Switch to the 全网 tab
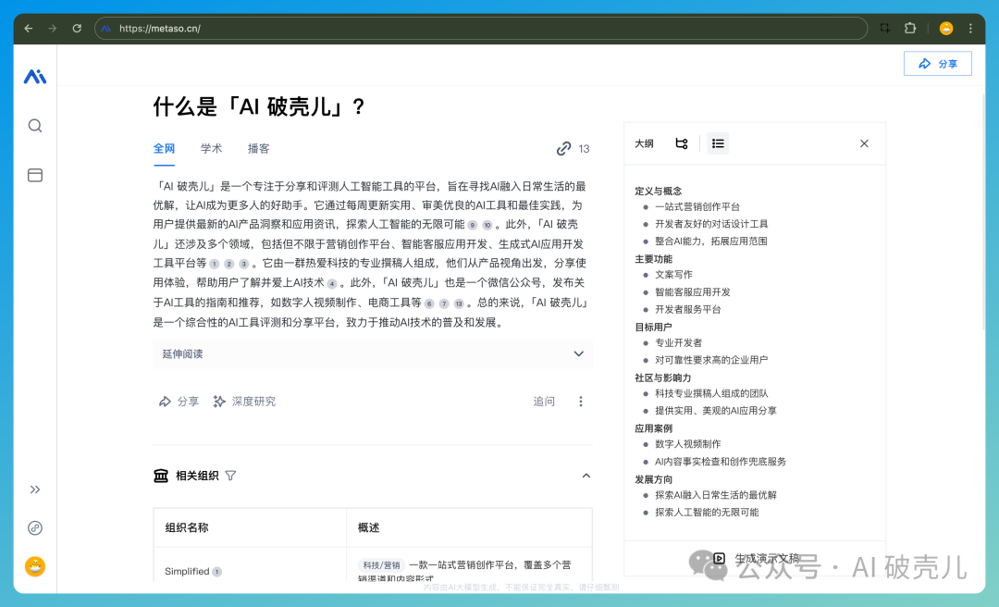Image resolution: width=999 pixels, height=607 pixels. [x=164, y=149]
